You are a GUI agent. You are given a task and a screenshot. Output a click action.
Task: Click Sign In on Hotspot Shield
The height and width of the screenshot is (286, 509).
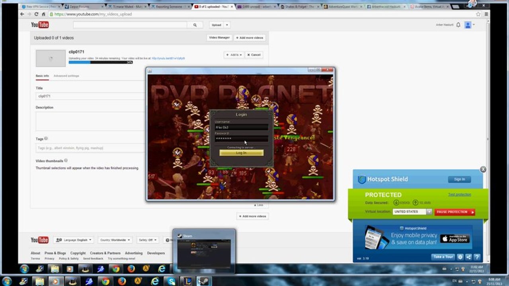point(459,179)
